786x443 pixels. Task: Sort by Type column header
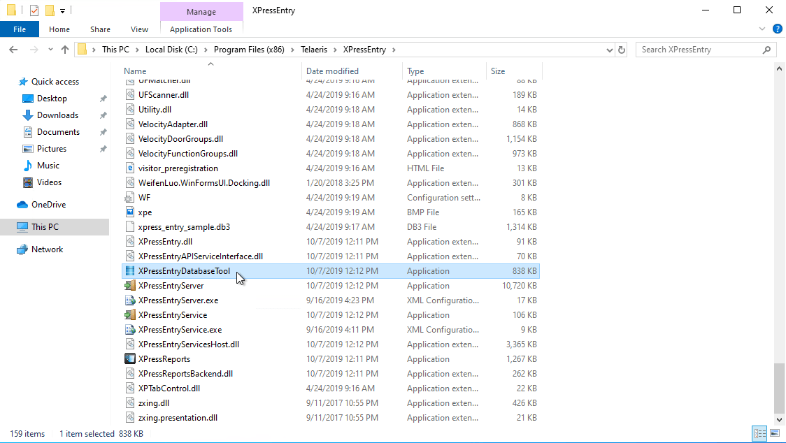[x=443, y=71]
